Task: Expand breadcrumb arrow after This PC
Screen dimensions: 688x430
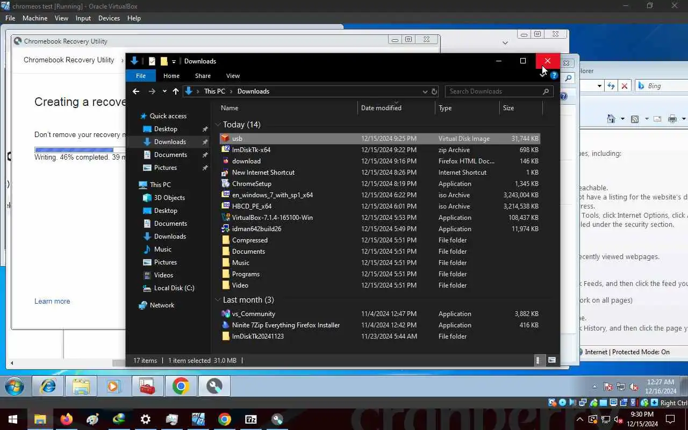Action: click(x=231, y=91)
